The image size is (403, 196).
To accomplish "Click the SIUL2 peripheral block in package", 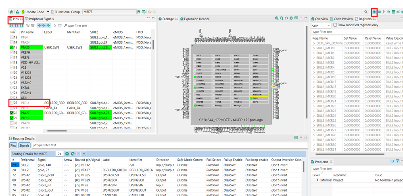I will click(259, 98).
